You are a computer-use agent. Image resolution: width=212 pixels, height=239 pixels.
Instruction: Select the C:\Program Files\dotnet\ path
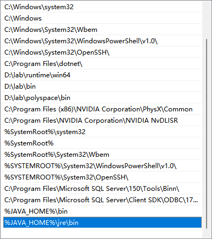pyautogui.click(x=102, y=63)
